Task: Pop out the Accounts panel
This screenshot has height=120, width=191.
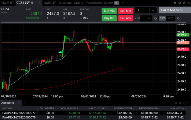Action: point(184,103)
